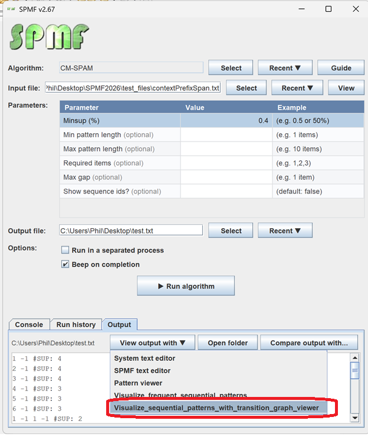Click Max pattern length value cell
This screenshot has height=440, width=368.
click(226, 149)
